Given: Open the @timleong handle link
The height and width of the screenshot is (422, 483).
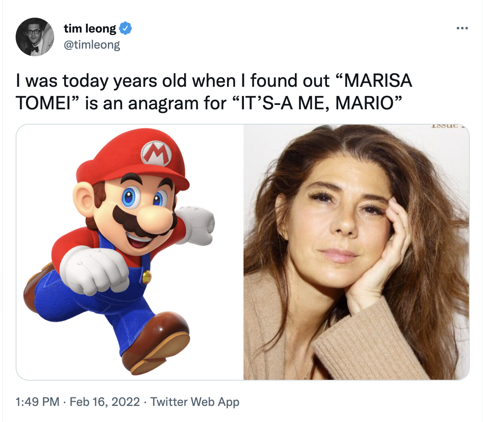Looking at the screenshot, I should (x=92, y=44).
